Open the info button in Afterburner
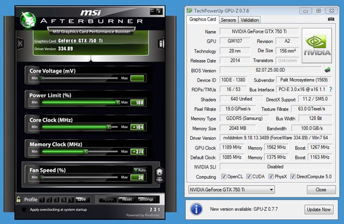The image size is (344, 224). [161, 44]
